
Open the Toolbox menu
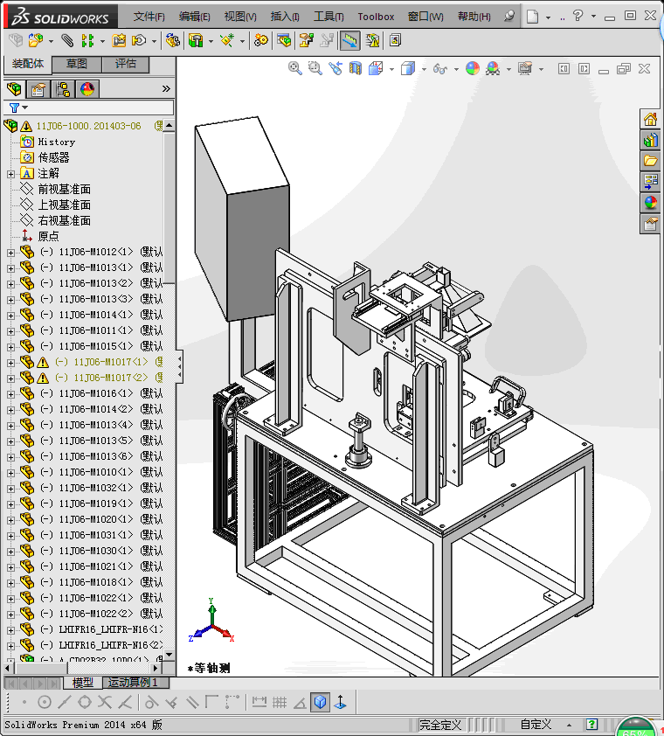[x=376, y=17]
